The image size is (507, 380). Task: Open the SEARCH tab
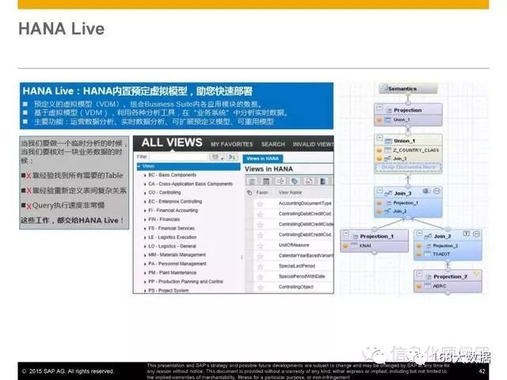[x=273, y=144]
